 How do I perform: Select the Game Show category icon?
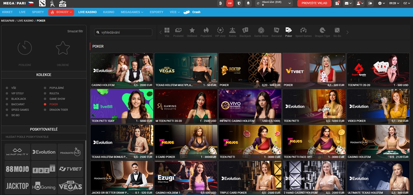(261, 32)
